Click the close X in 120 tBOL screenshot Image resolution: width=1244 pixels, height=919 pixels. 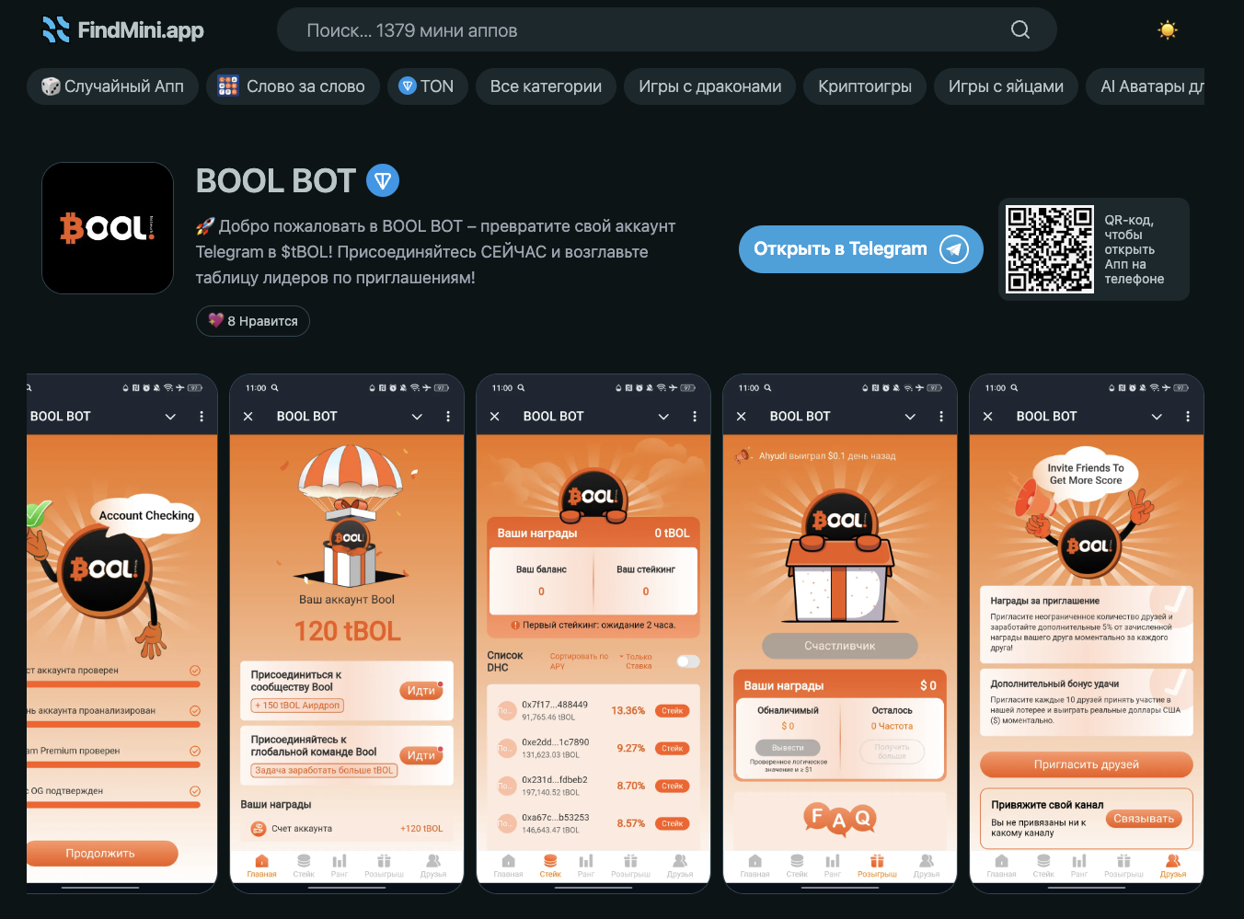click(x=248, y=417)
